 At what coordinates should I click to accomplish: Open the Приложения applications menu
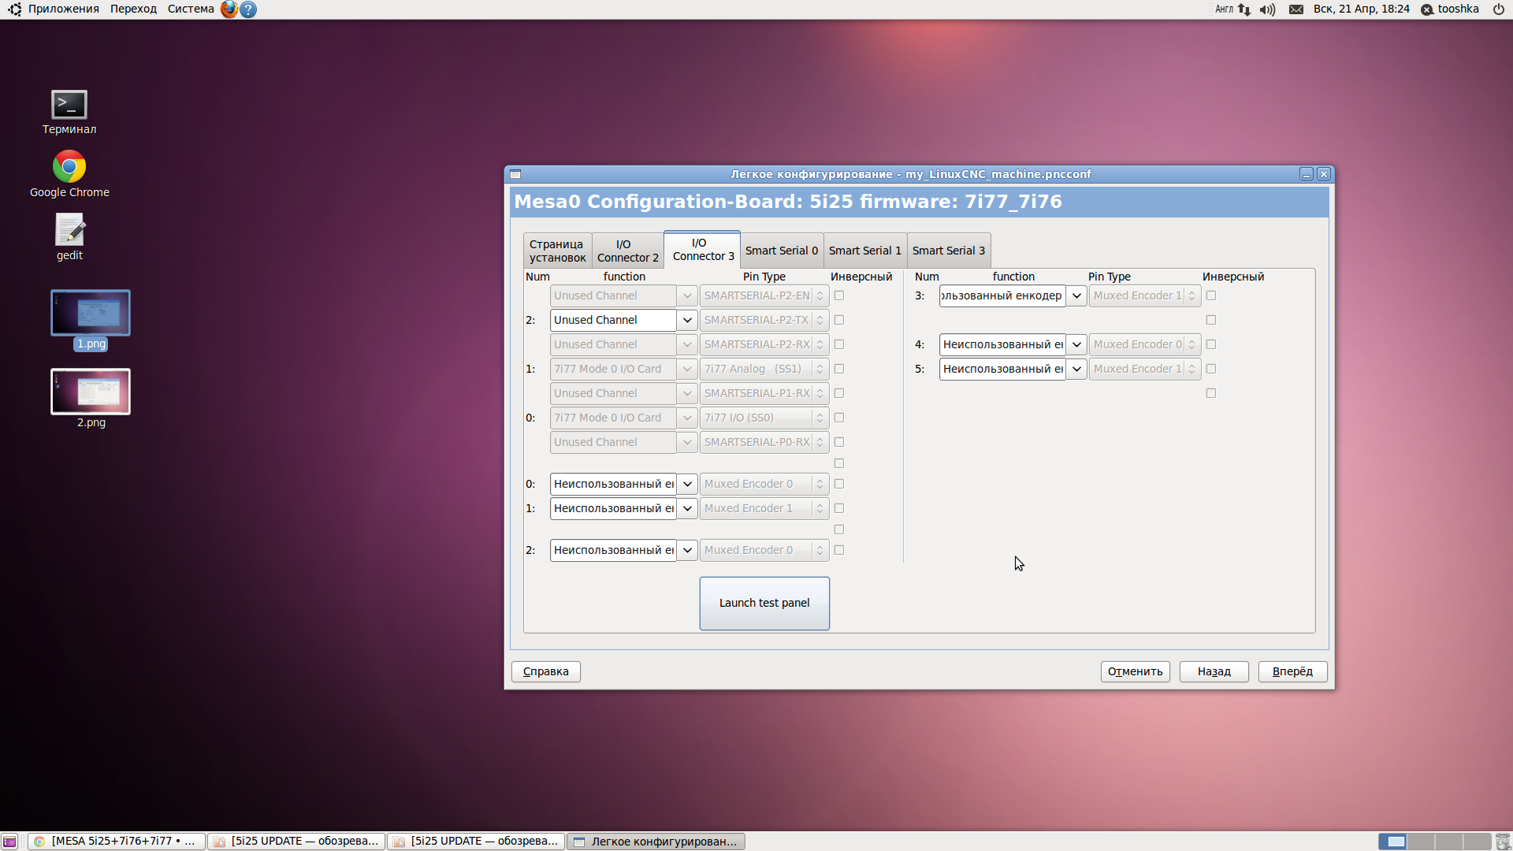pyautogui.click(x=63, y=9)
